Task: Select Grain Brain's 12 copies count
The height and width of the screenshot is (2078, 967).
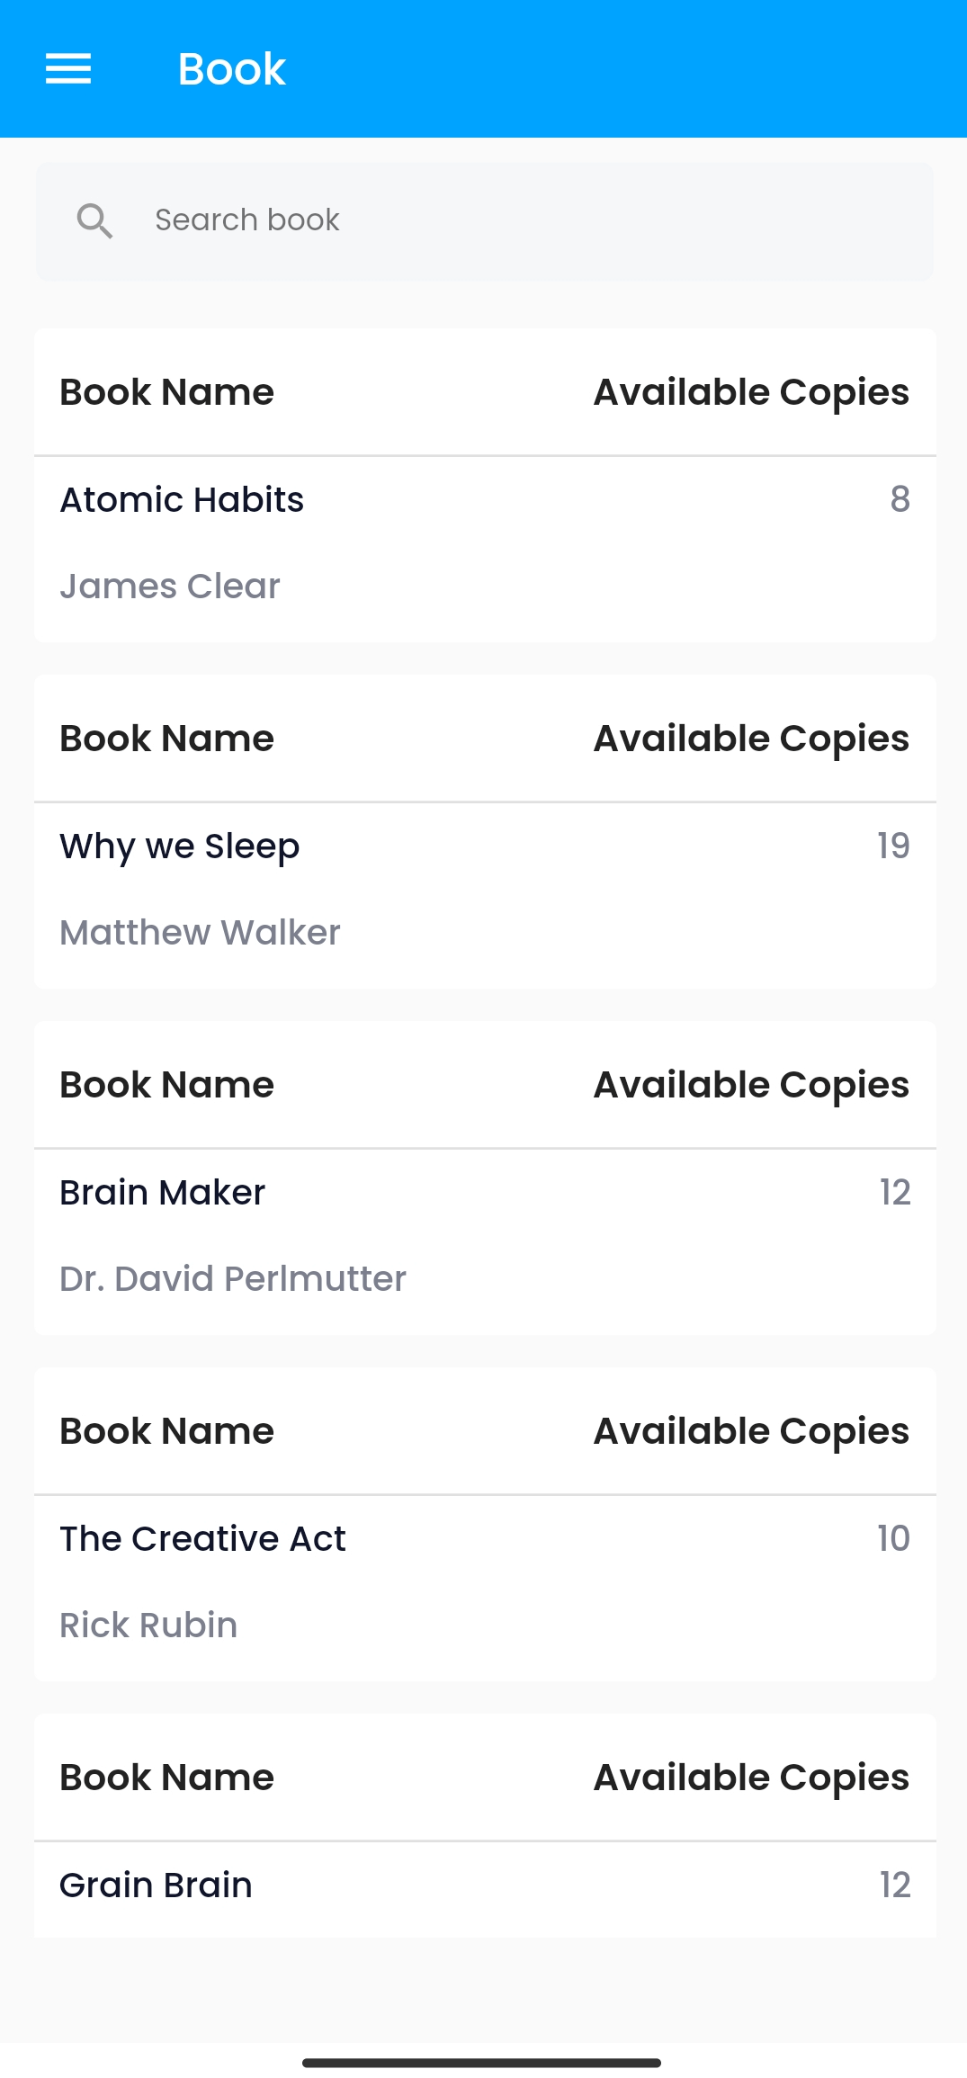Action: pos(895,1885)
